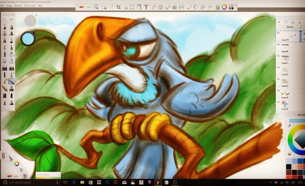Activate the Crop tool
This screenshot has height=186, width=305.
118,7
